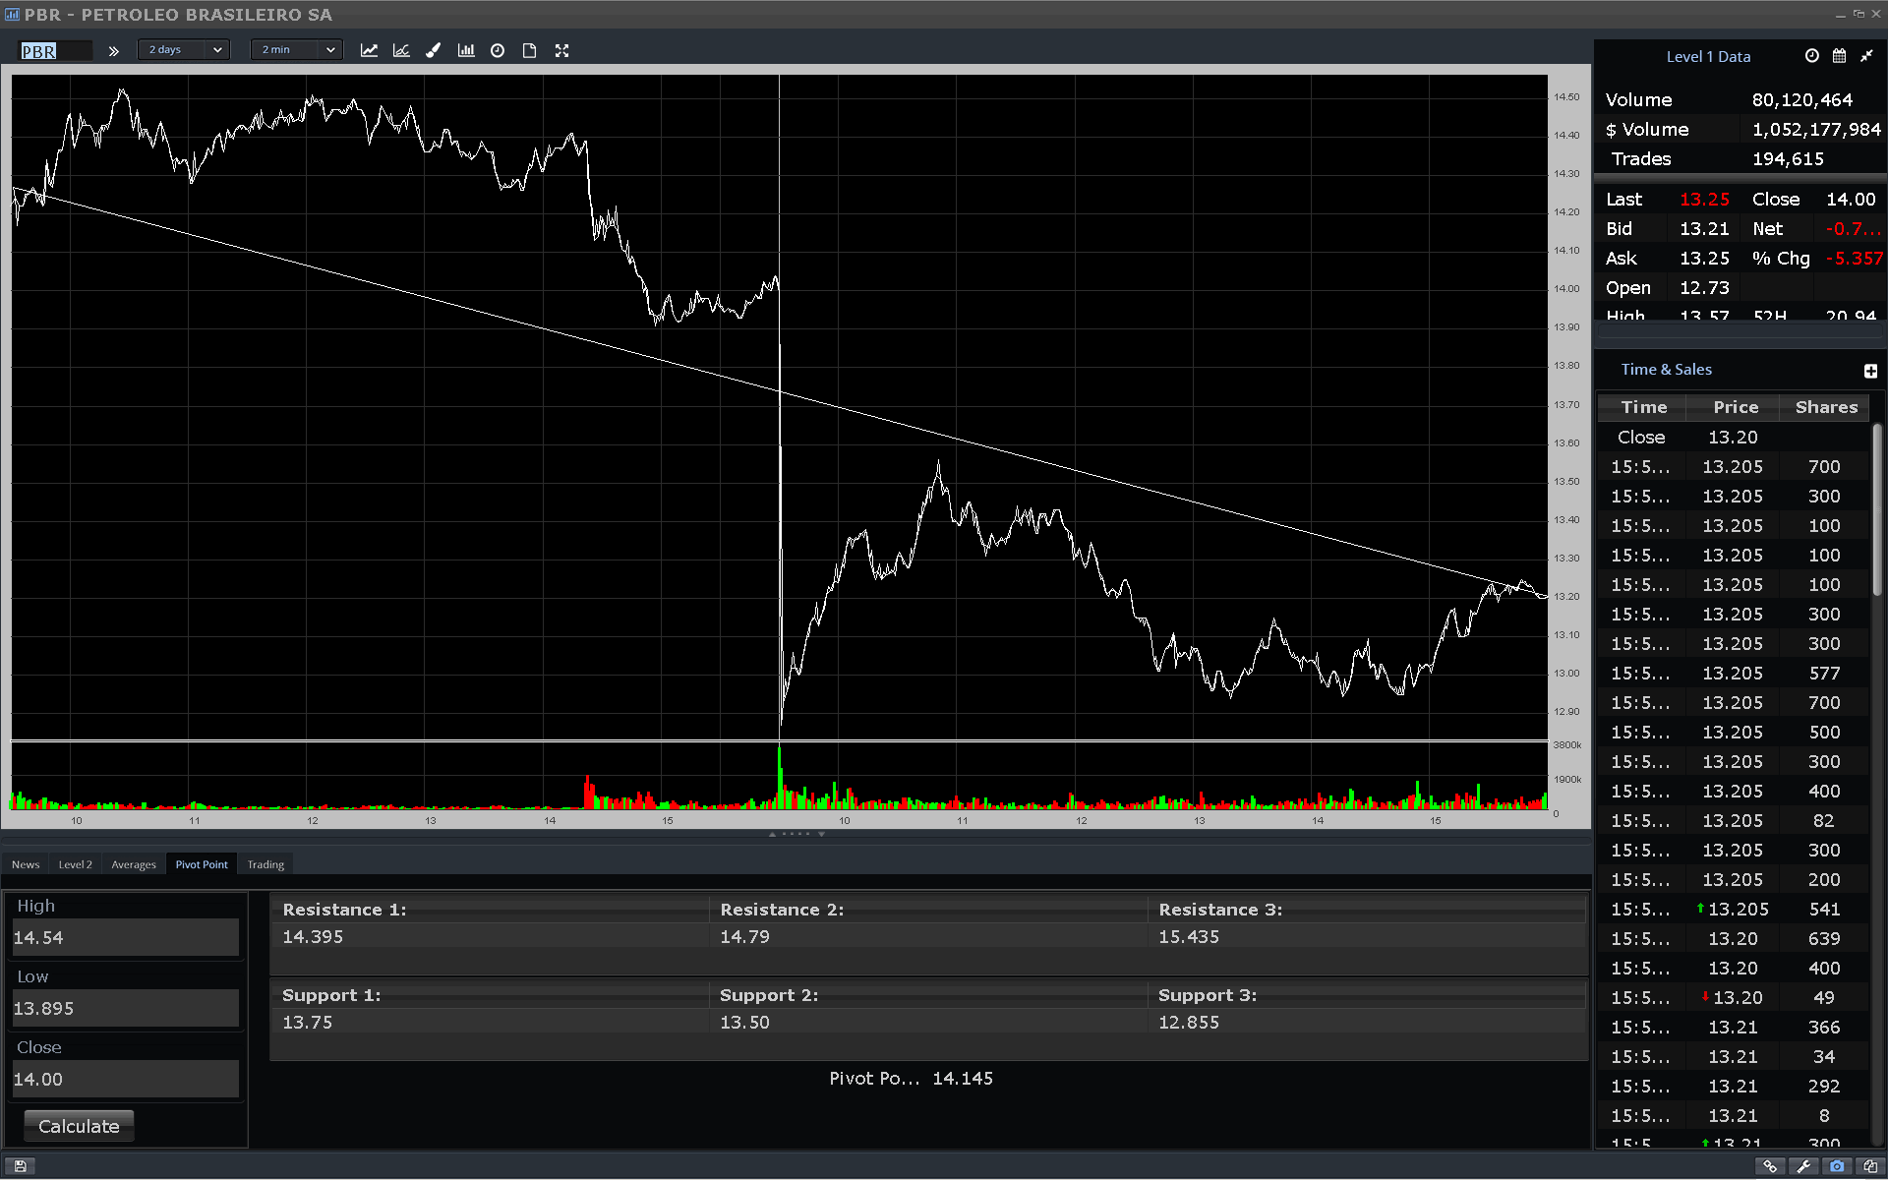Screen dimensions: 1888x1180
Task: Toggle the chain link windows icon
Action: 1770,1166
